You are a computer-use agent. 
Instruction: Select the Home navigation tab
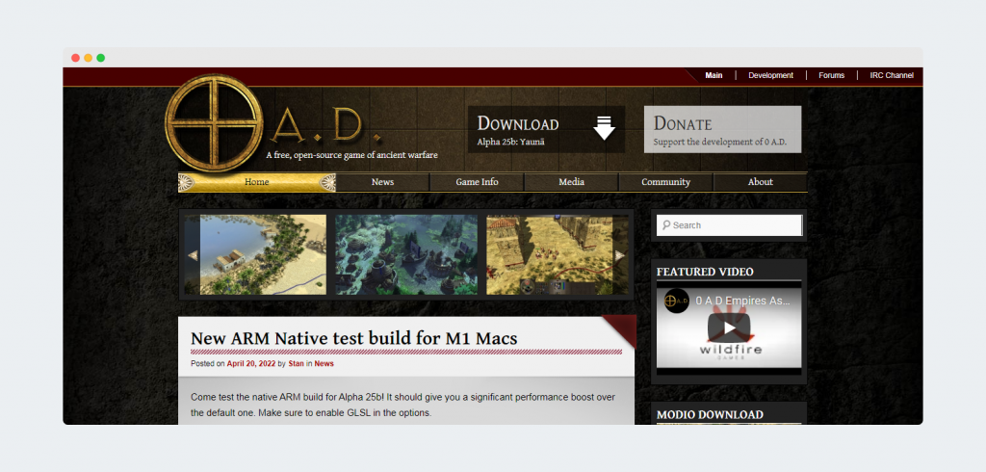[256, 182]
